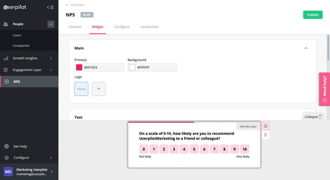Click the Engagement Layer stack icon
This screenshot has height=180, width=330.
6,70
